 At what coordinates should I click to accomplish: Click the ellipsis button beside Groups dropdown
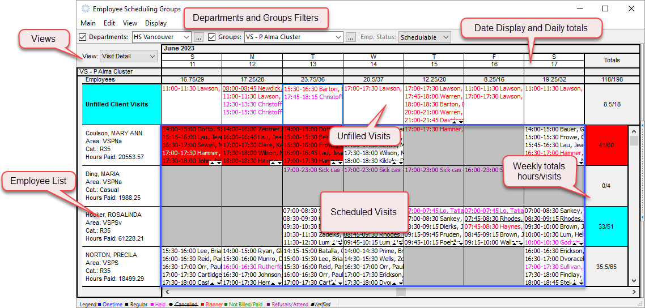coord(351,37)
